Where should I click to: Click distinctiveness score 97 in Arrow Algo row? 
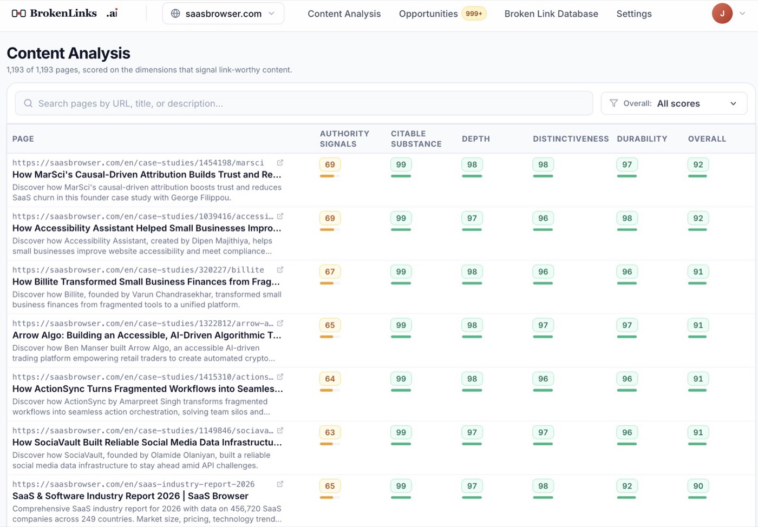pos(543,325)
